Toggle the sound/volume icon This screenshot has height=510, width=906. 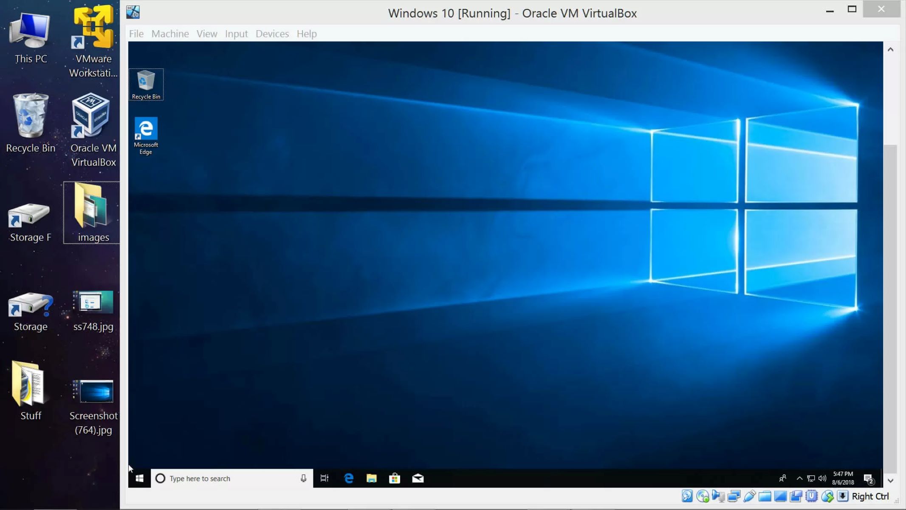[x=823, y=478]
